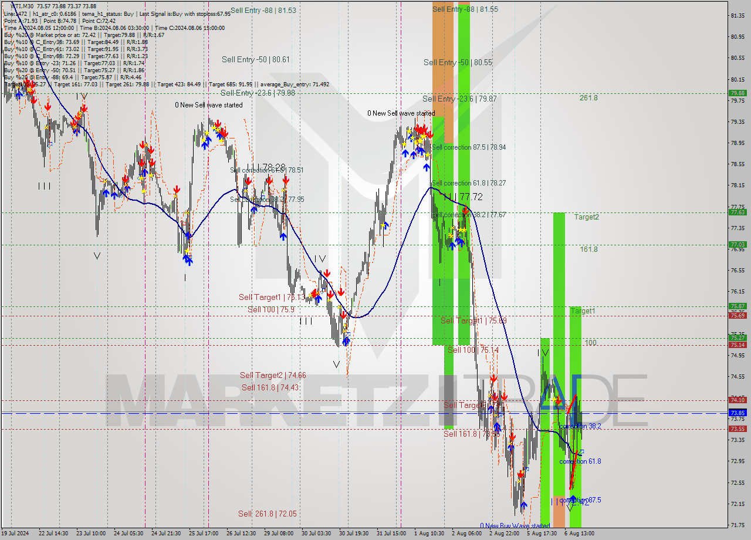Select the green Target2 zone rectangle
This screenshot has width=751, height=540.
tap(560, 264)
